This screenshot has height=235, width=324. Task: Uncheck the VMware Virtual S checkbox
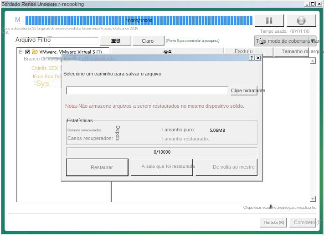27,52
